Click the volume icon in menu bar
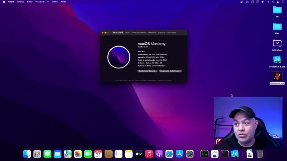 click(x=263, y=2)
